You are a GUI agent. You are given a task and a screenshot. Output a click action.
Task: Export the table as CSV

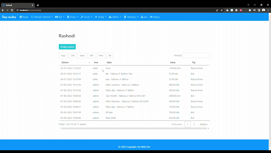click(x=73, y=56)
